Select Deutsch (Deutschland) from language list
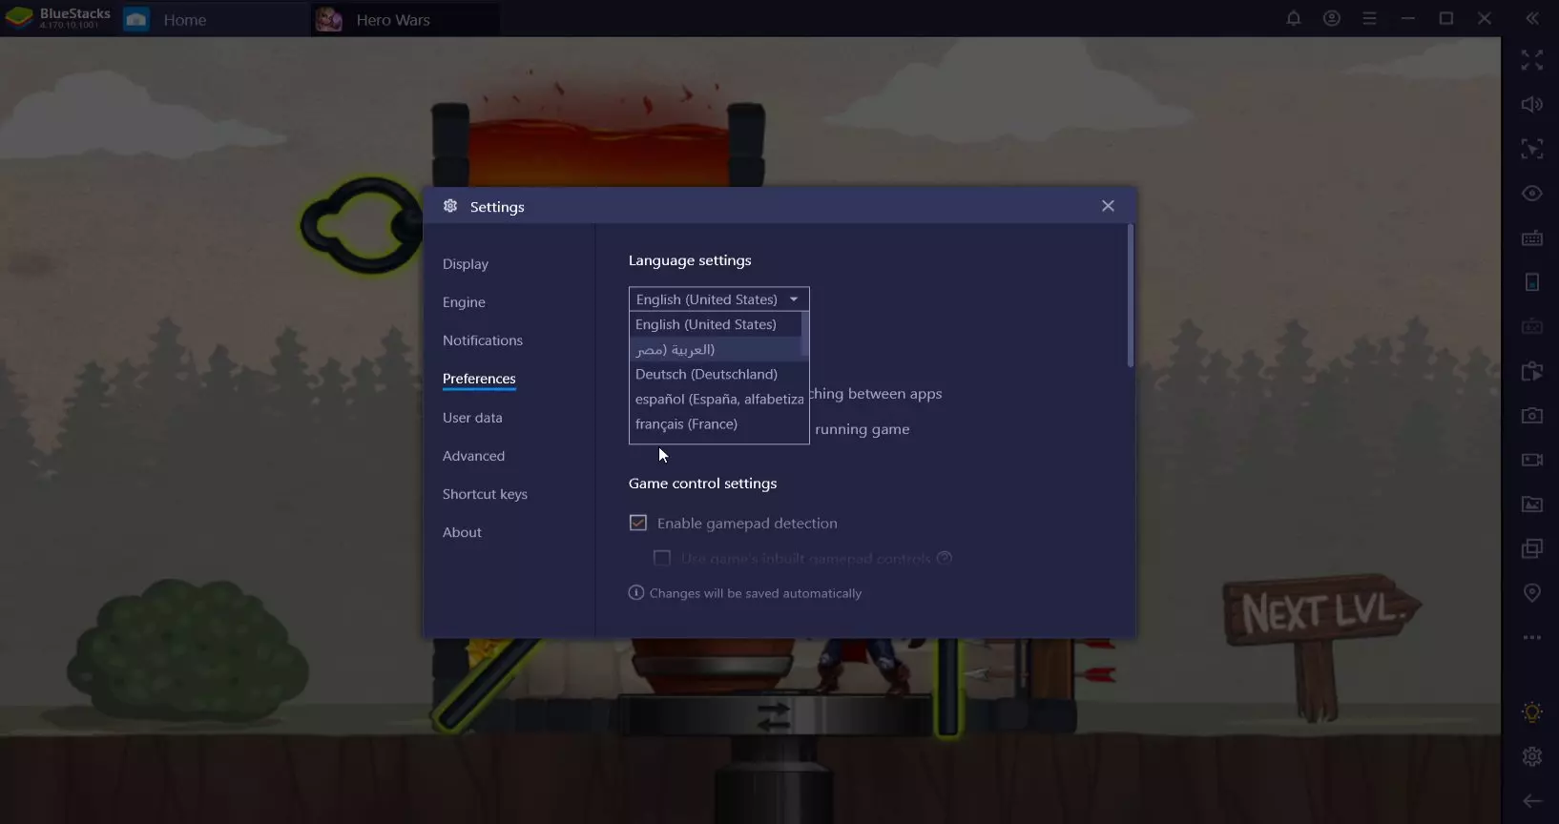Viewport: 1559px width, 824px height. point(706,374)
